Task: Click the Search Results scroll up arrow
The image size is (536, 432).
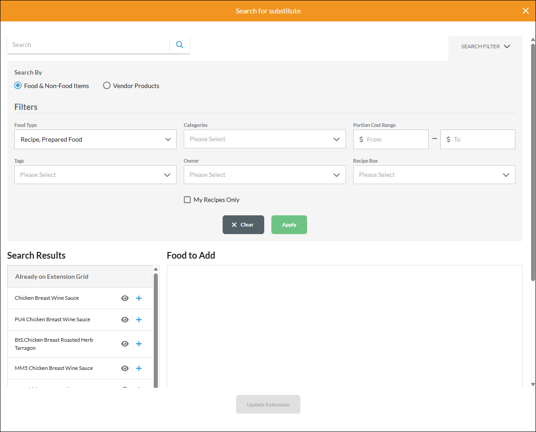Action: tap(156, 269)
